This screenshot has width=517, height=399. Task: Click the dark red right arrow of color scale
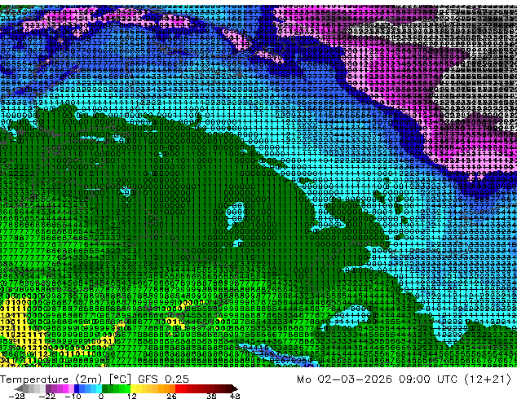235,388
